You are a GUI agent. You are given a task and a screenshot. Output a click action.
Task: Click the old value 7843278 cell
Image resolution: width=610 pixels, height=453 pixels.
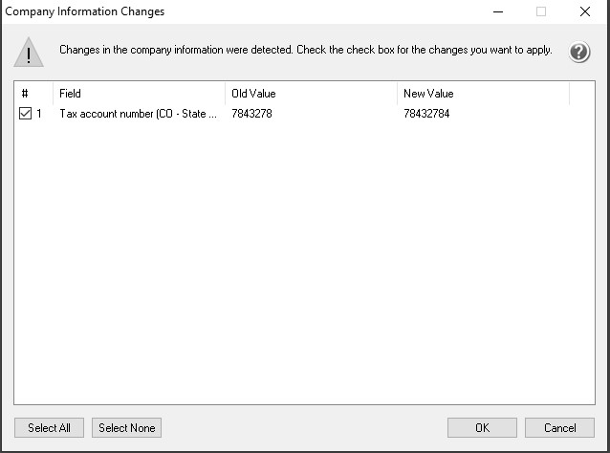[x=251, y=114]
